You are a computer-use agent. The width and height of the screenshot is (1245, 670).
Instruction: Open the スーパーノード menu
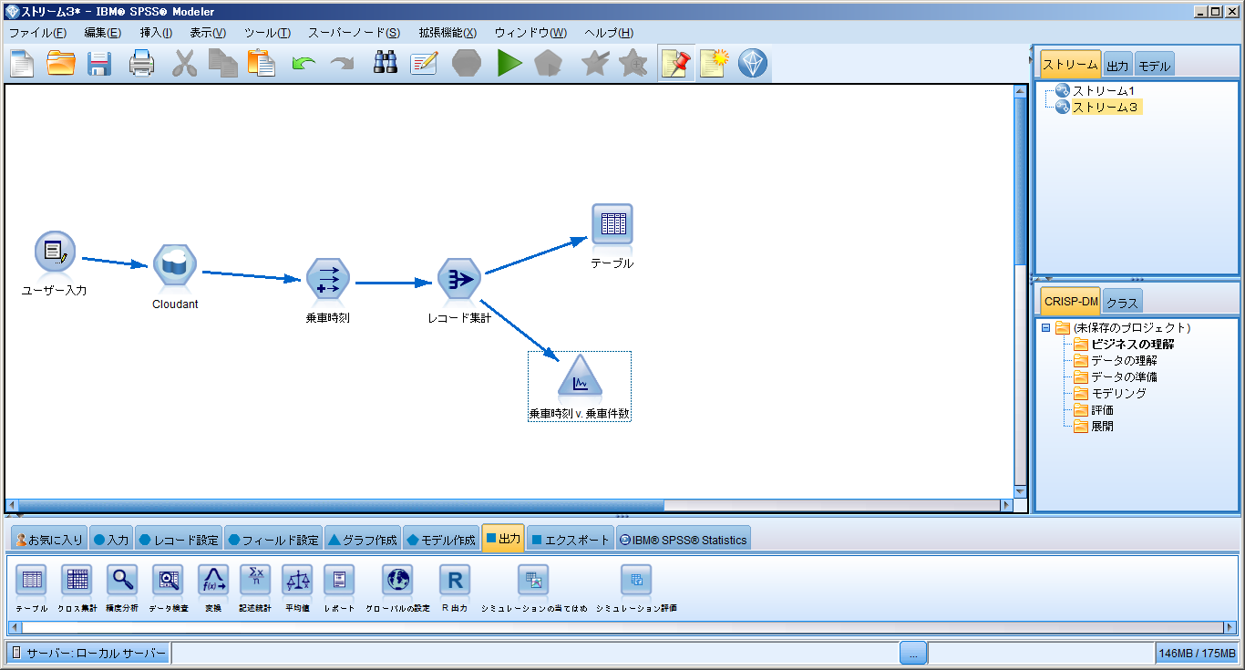pos(354,33)
